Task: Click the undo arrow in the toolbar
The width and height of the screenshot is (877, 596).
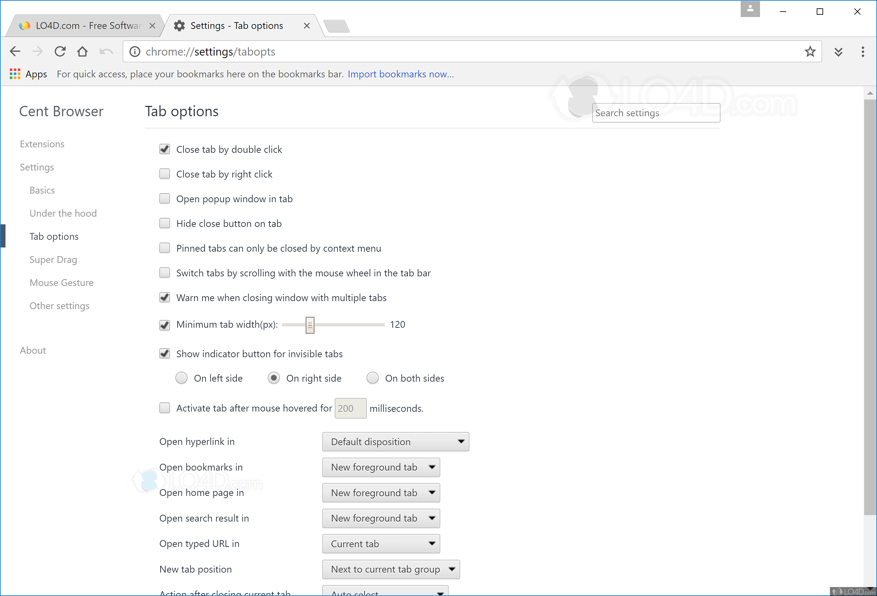Action: click(x=106, y=51)
